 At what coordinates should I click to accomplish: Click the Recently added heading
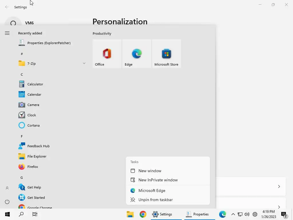pyautogui.click(x=30, y=33)
